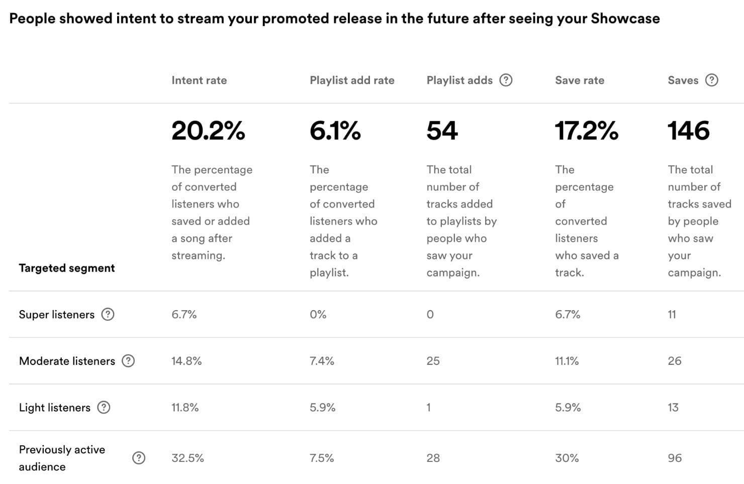Select the 6.1% playlist add rate figure
This screenshot has width=744, height=484.
click(335, 131)
